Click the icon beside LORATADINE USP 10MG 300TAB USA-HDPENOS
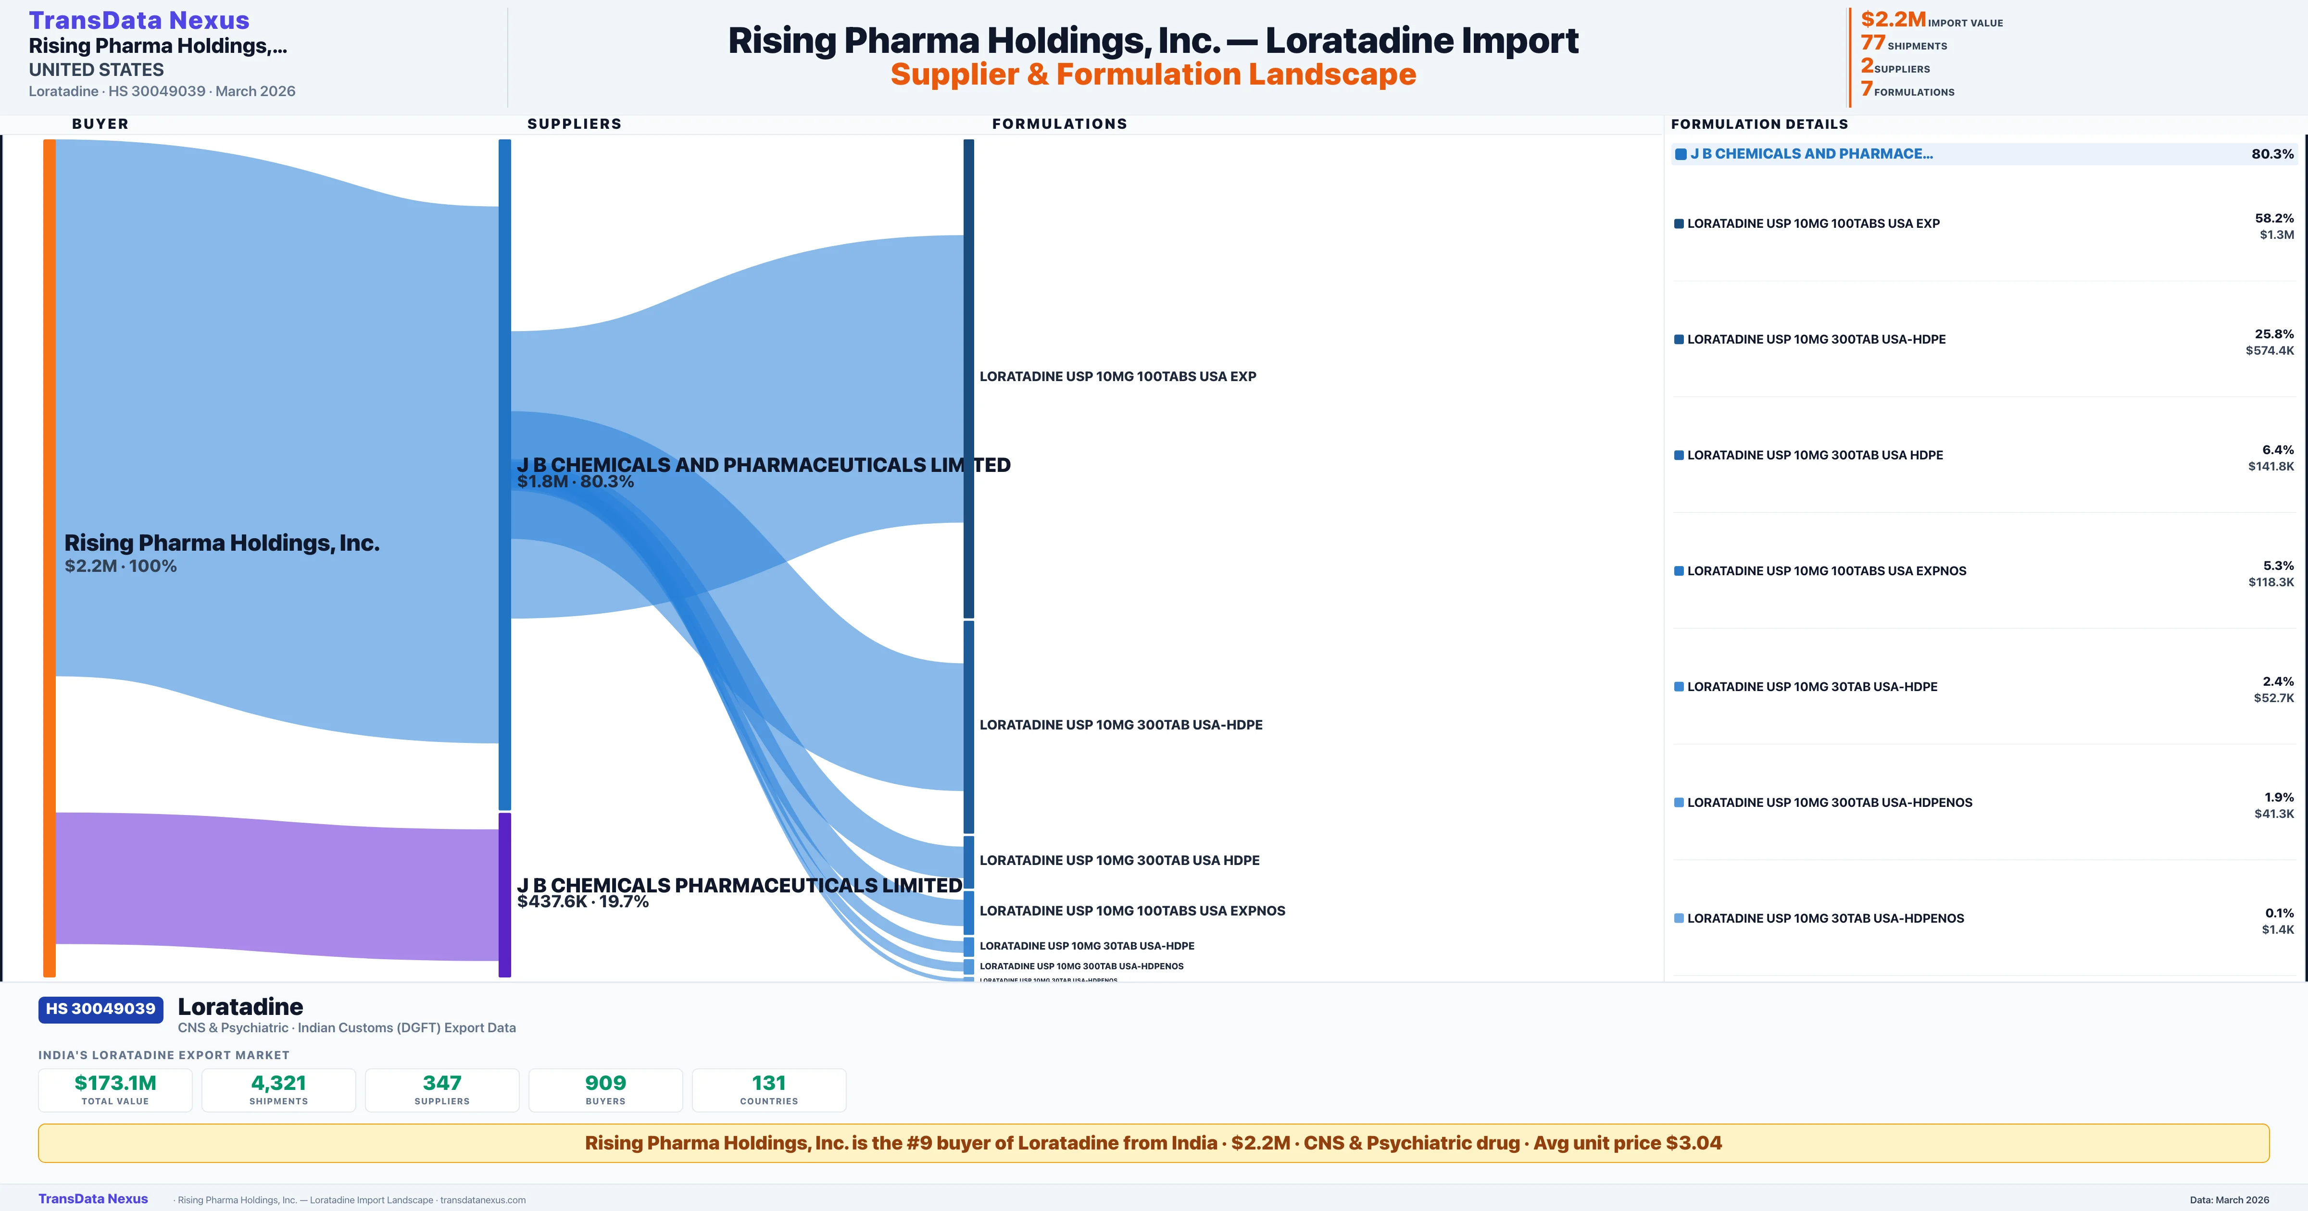2308x1211 pixels. pos(1679,802)
